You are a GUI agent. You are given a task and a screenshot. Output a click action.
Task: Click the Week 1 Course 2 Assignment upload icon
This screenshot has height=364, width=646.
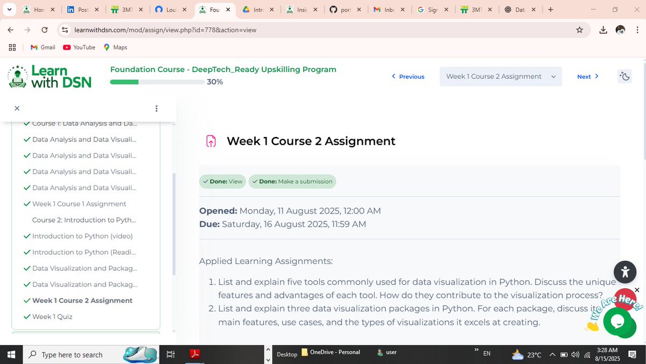210,141
